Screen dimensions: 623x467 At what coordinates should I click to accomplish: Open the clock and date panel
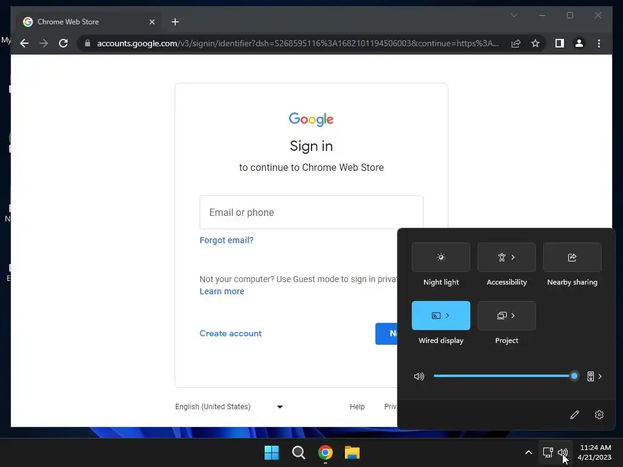pyautogui.click(x=594, y=452)
